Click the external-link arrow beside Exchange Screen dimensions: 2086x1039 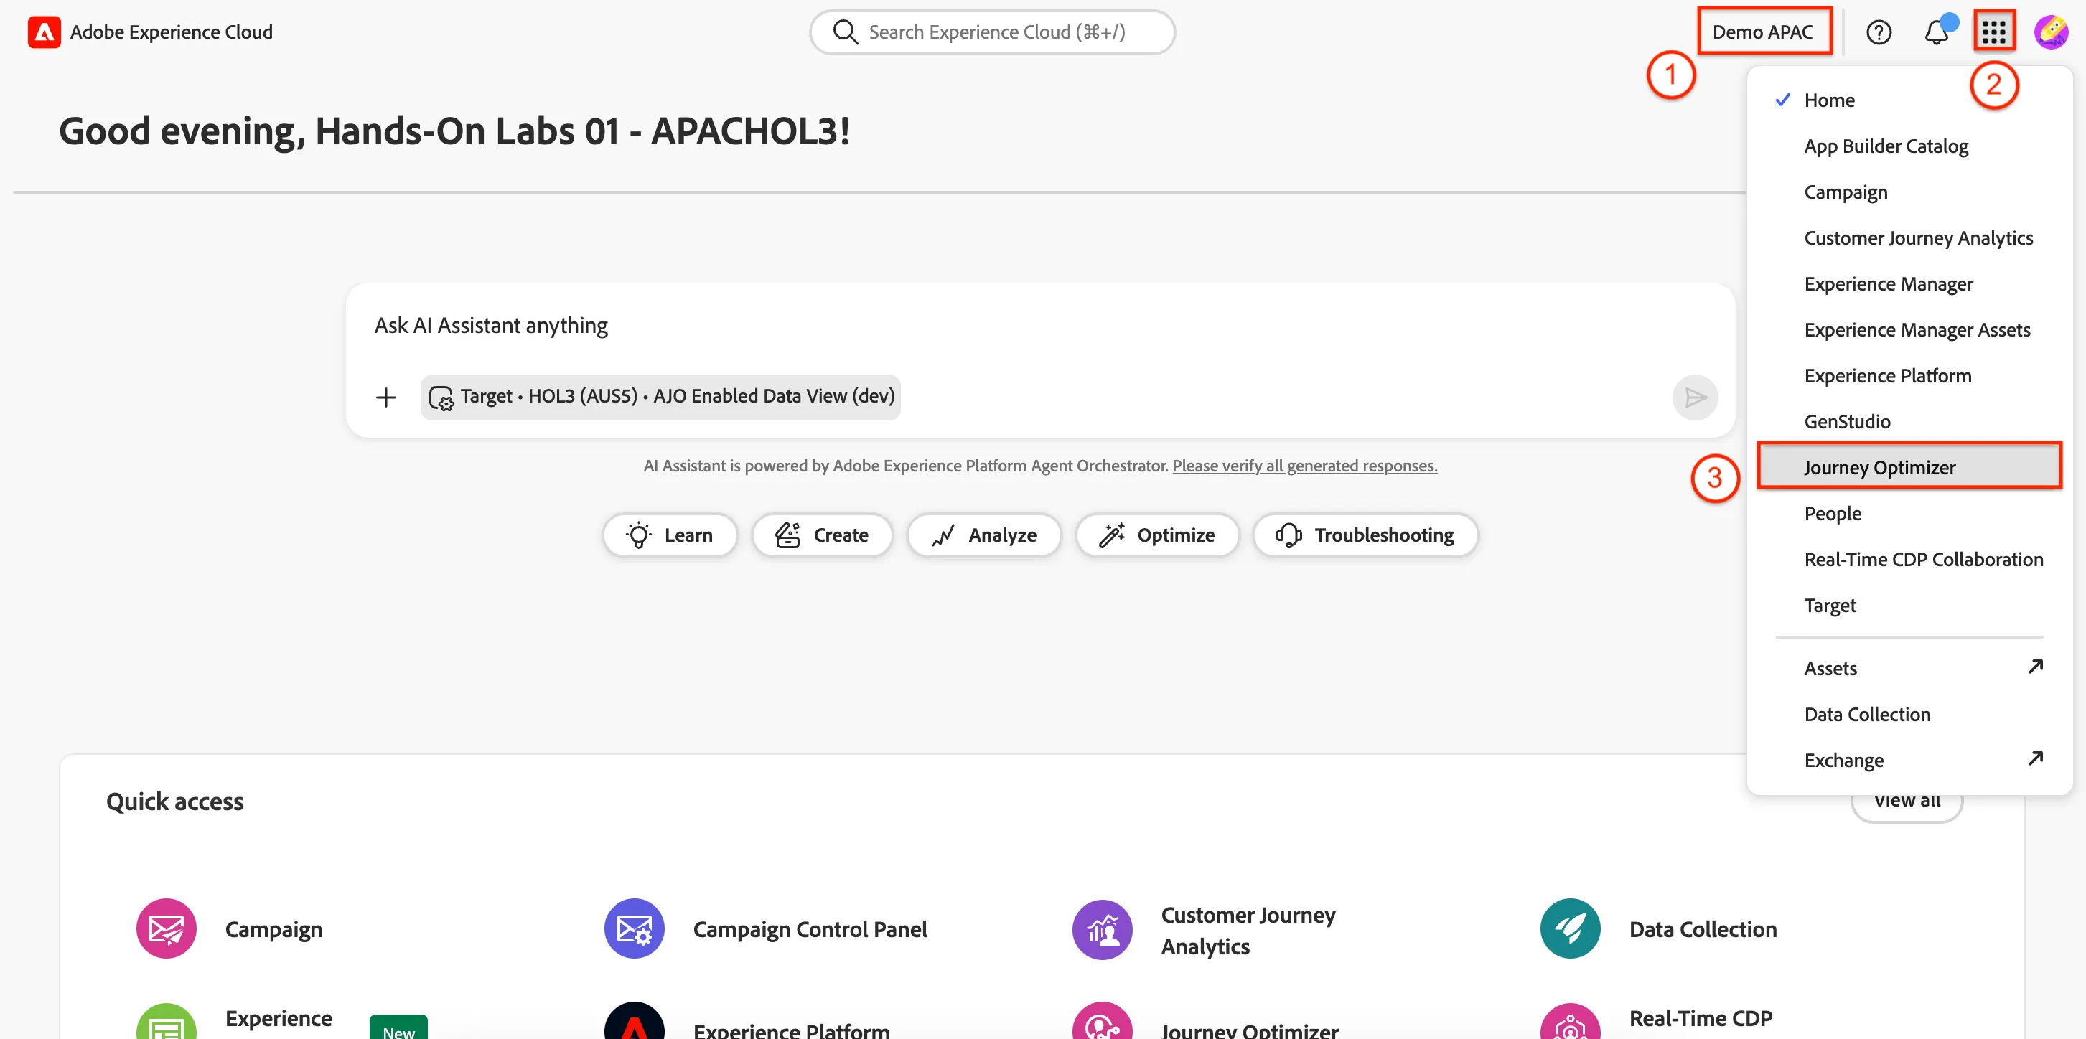pos(2036,758)
